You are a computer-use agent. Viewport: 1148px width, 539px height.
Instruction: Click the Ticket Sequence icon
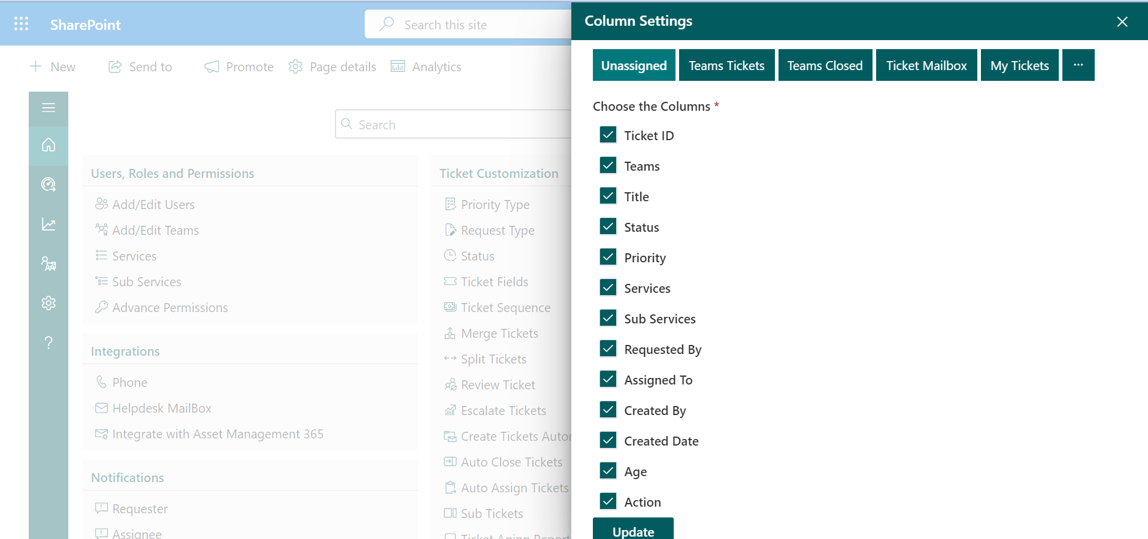click(x=450, y=307)
